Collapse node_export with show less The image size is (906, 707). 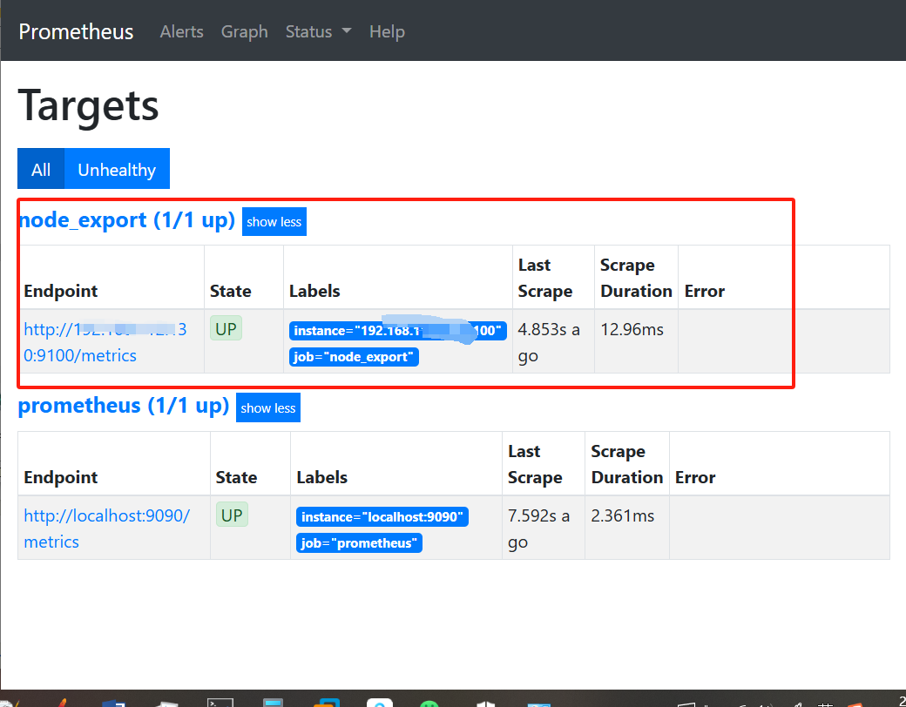point(274,222)
